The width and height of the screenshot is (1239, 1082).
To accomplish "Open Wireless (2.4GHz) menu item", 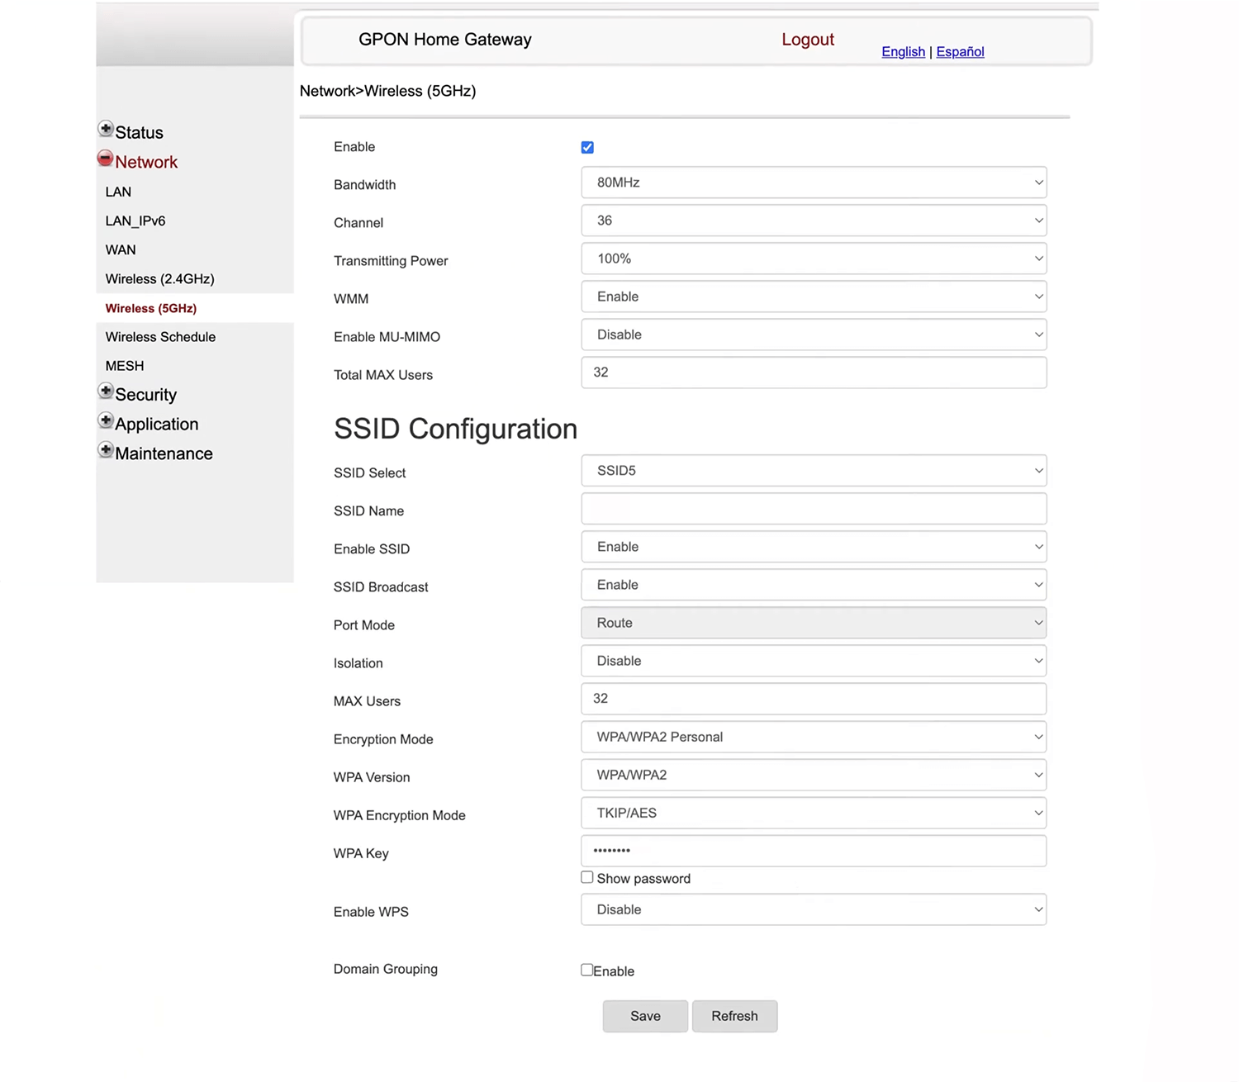I will point(160,279).
